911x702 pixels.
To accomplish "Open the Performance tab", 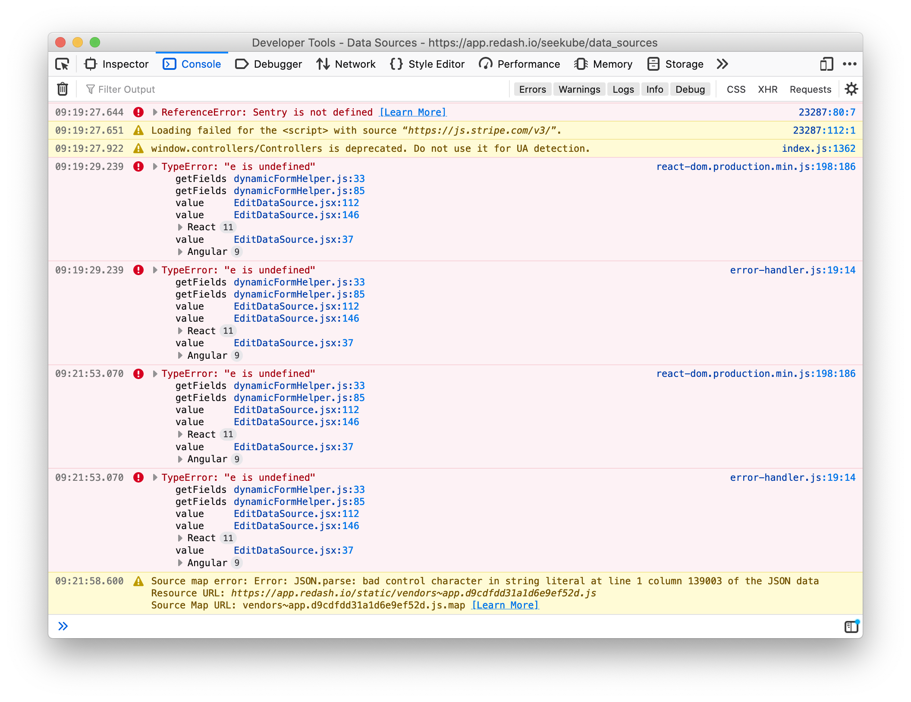I will coord(519,64).
